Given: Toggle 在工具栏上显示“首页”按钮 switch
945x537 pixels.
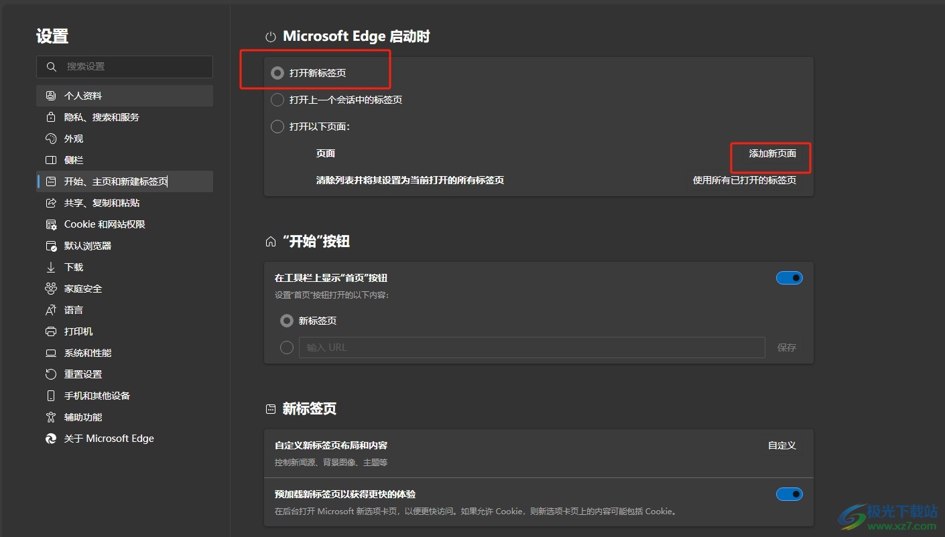Looking at the screenshot, I should (790, 278).
